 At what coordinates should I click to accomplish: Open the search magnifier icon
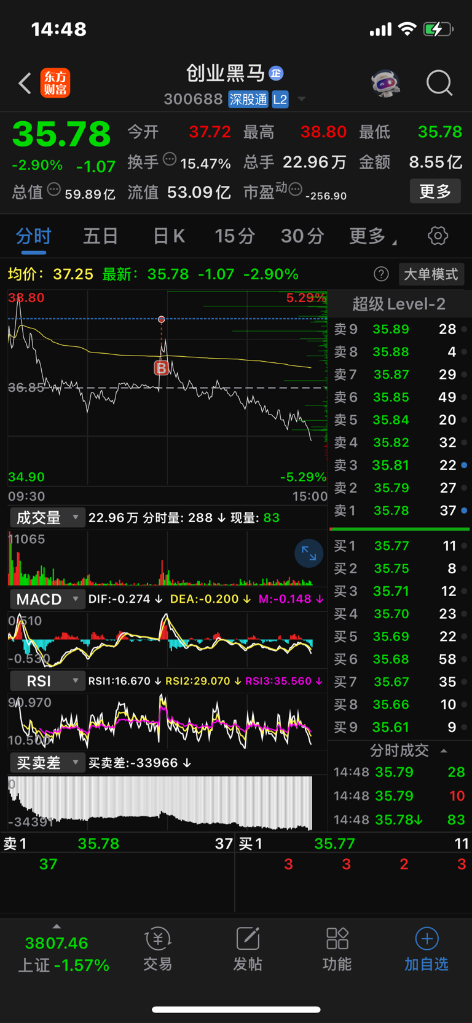439,83
